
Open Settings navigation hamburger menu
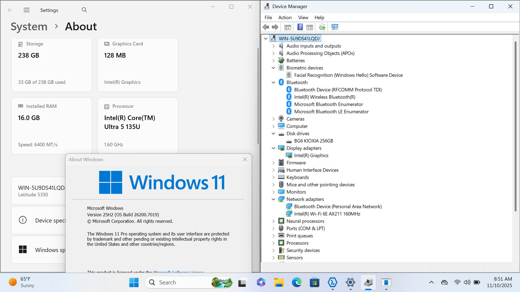27,10
